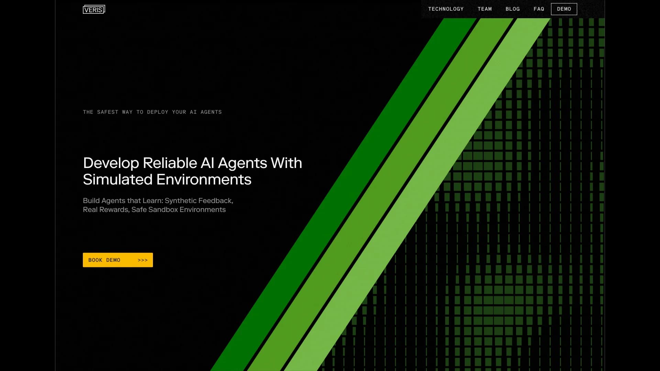Click the yellow BOOK DEMO button
The image size is (660, 371).
point(118,260)
